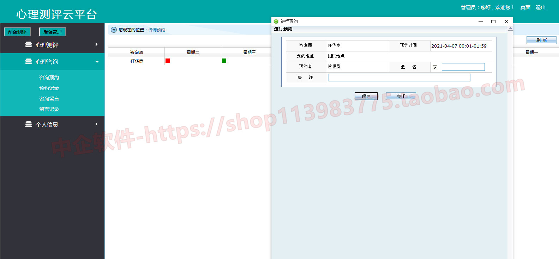Screen dimensions: 559x259
Task: Select the red slot under 星期二
Action: coord(168,61)
